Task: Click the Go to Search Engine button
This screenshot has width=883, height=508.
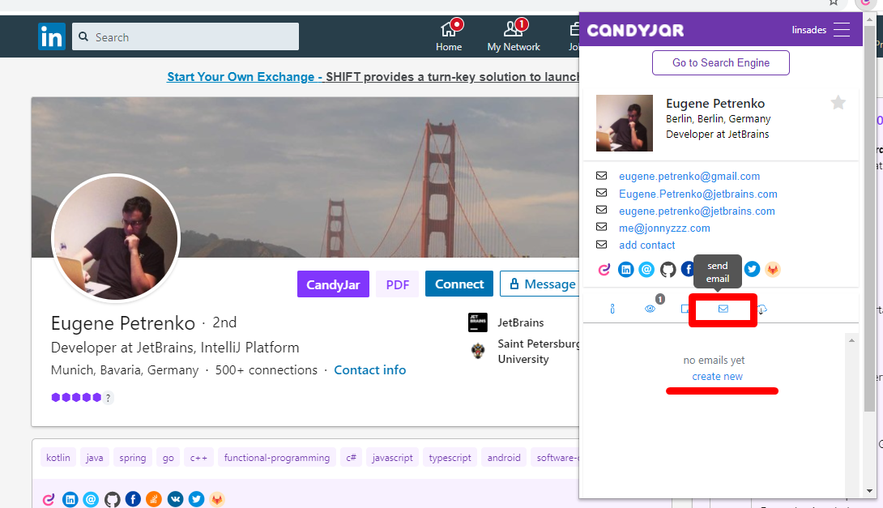Action: (721, 62)
